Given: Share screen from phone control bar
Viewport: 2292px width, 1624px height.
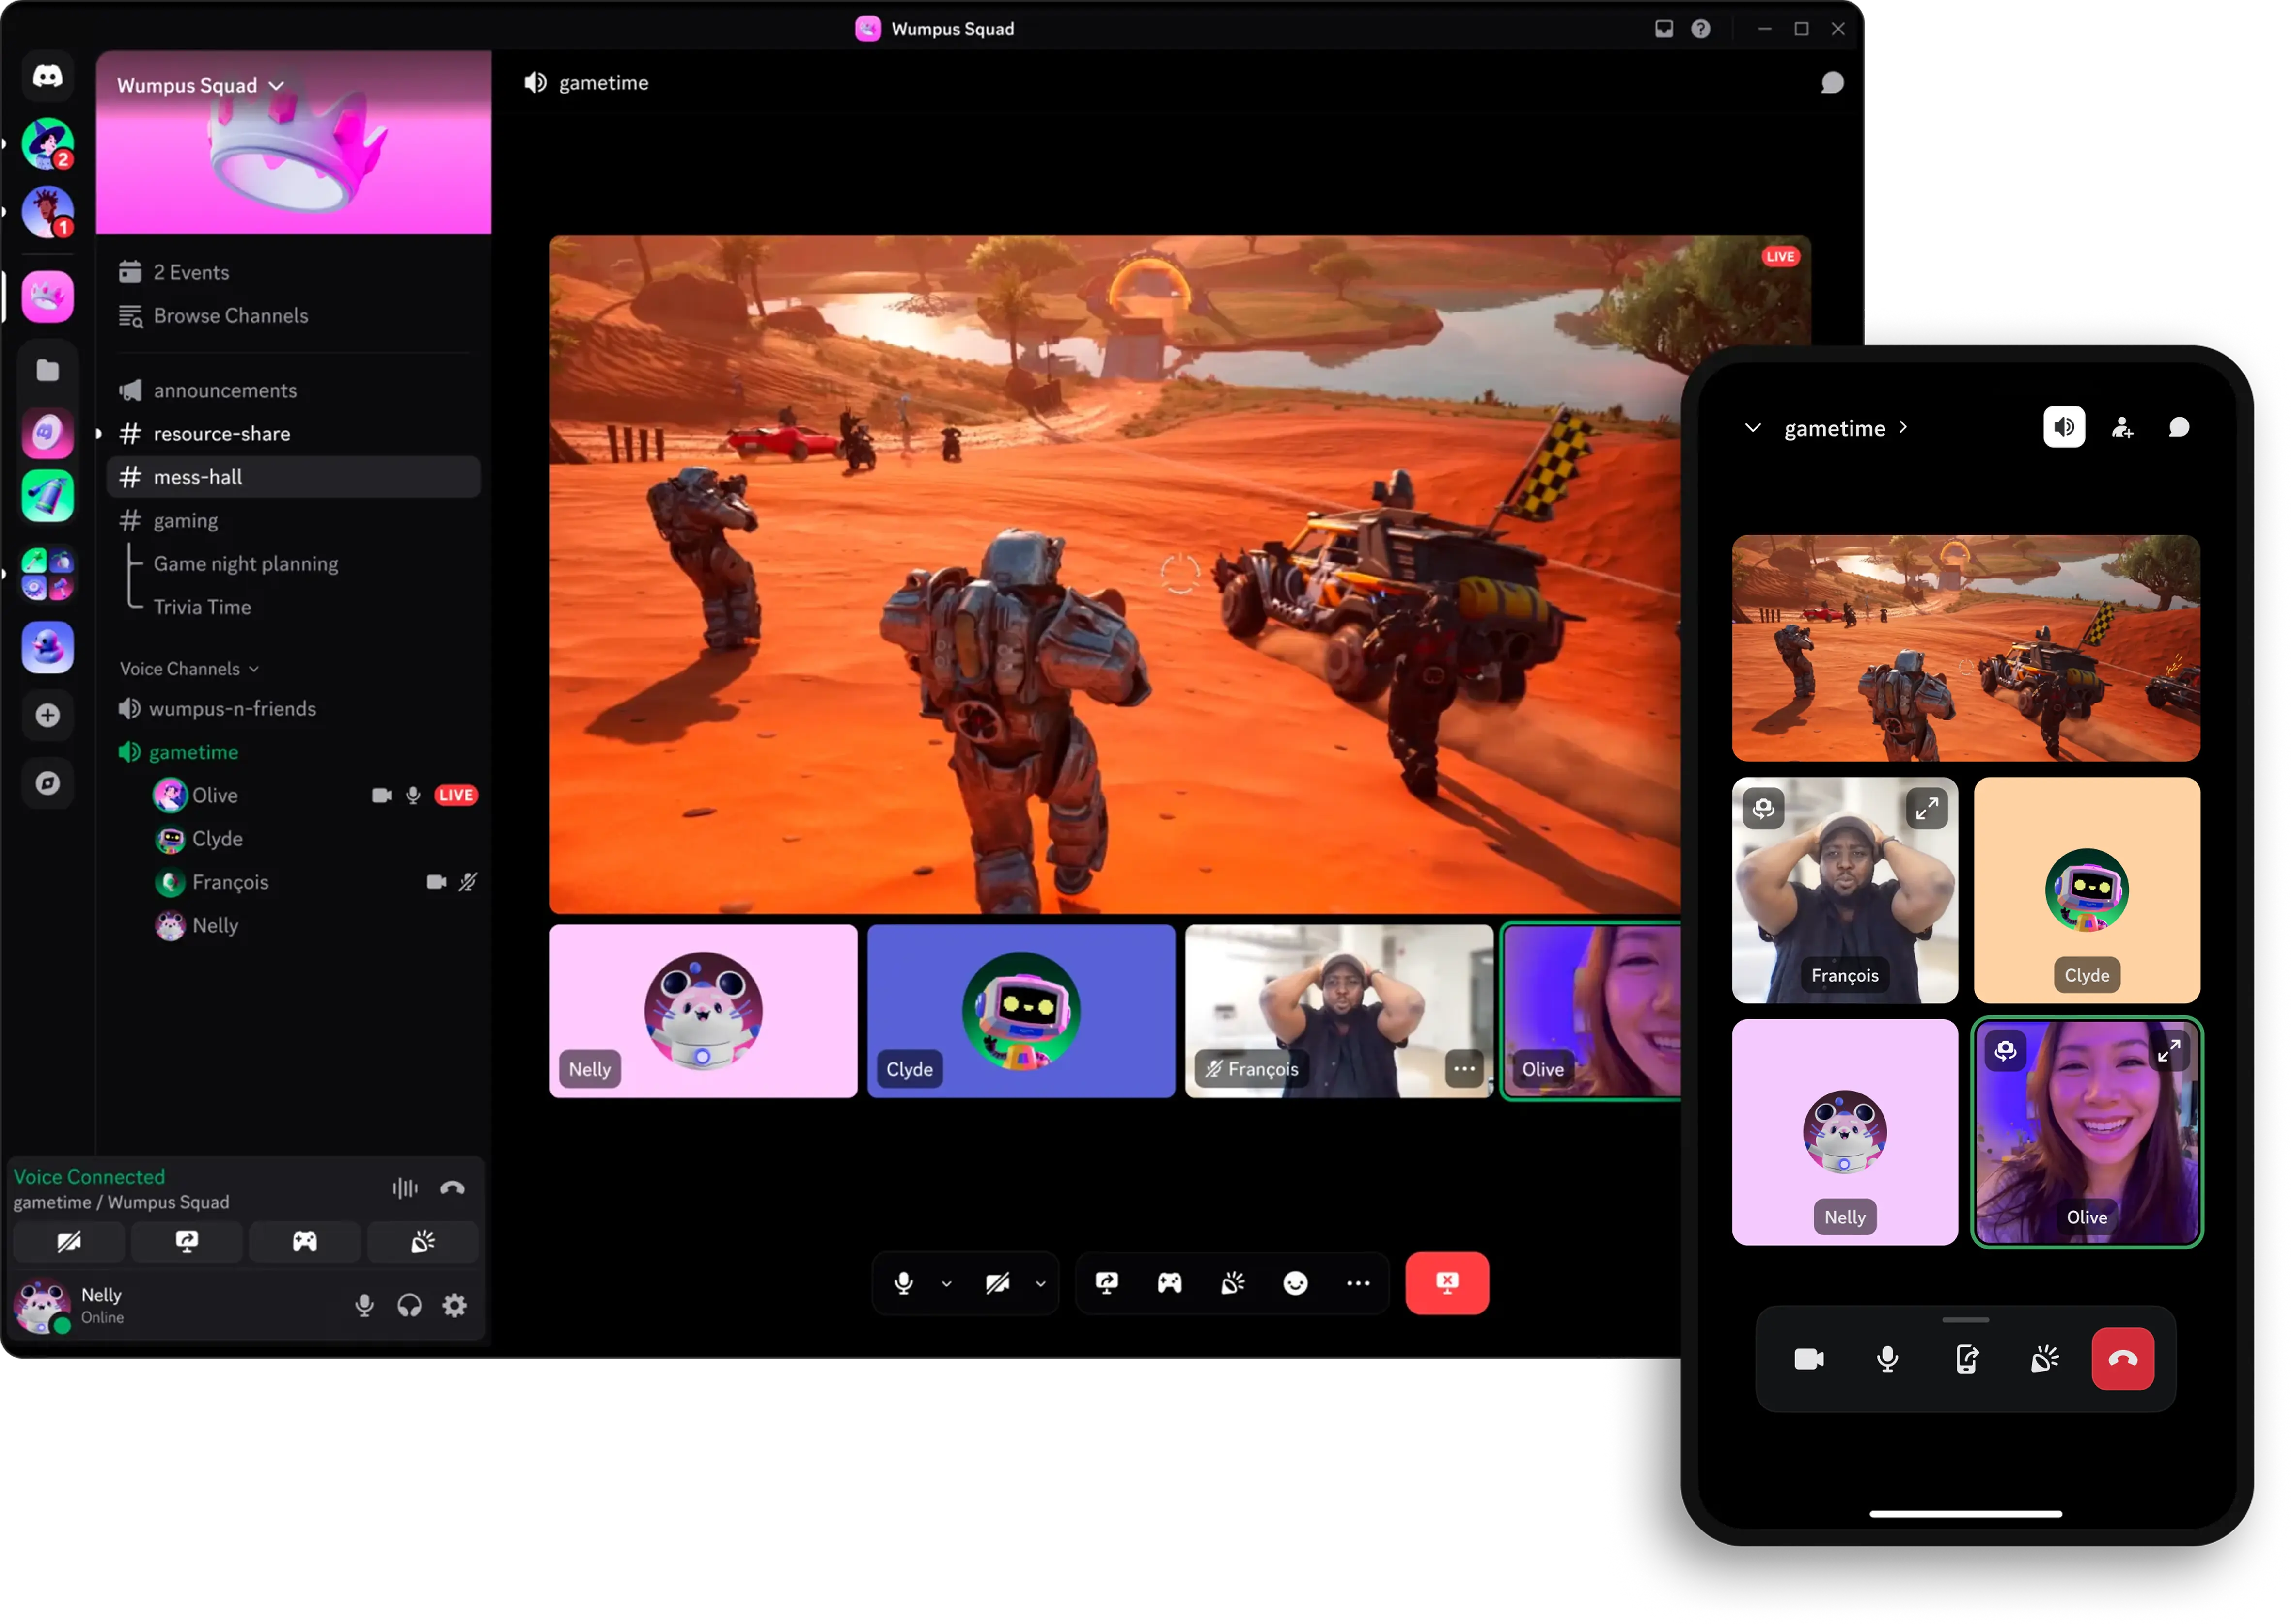Looking at the screenshot, I should [x=1966, y=1359].
